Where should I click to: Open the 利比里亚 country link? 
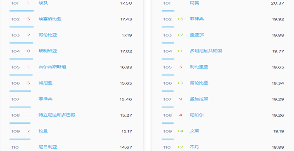point(199,67)
